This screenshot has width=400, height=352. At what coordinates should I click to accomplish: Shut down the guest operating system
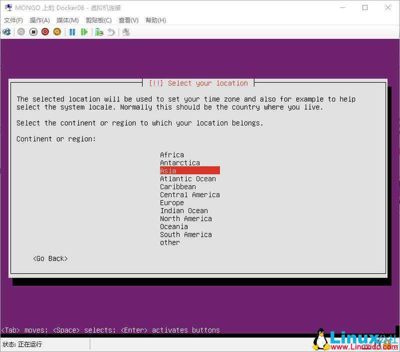[x=45, y=31]
